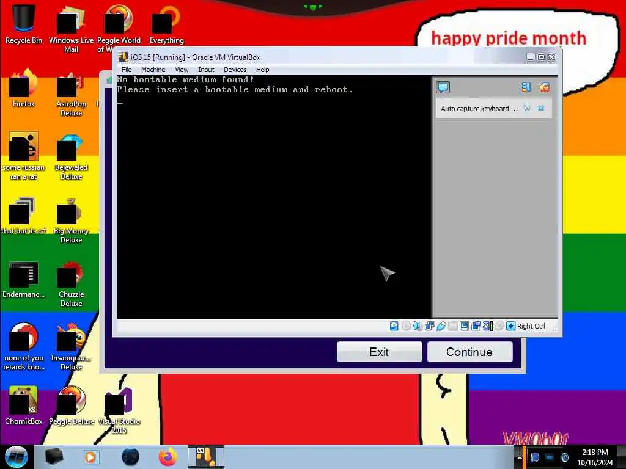This screenshot has width=626, height=469.
Task: Click the Continue button
Action: pos(470,352)
